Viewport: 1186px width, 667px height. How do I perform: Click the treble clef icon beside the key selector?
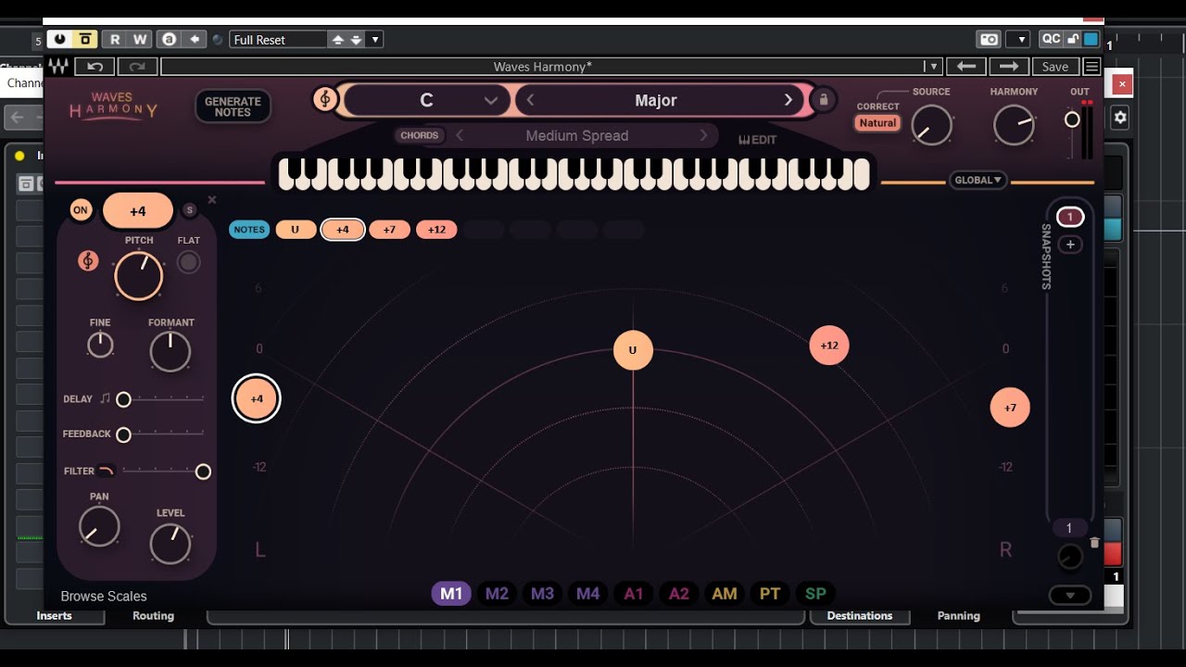324,100
